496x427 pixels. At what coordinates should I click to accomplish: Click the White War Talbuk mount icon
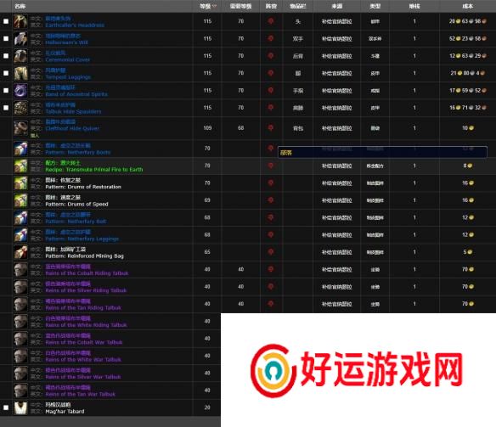[20, 356]
